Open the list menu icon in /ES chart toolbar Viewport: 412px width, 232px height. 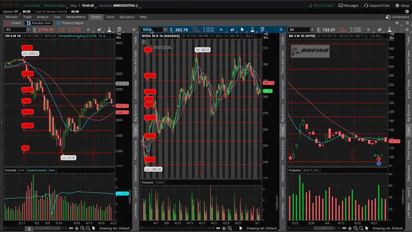[134, 30]
